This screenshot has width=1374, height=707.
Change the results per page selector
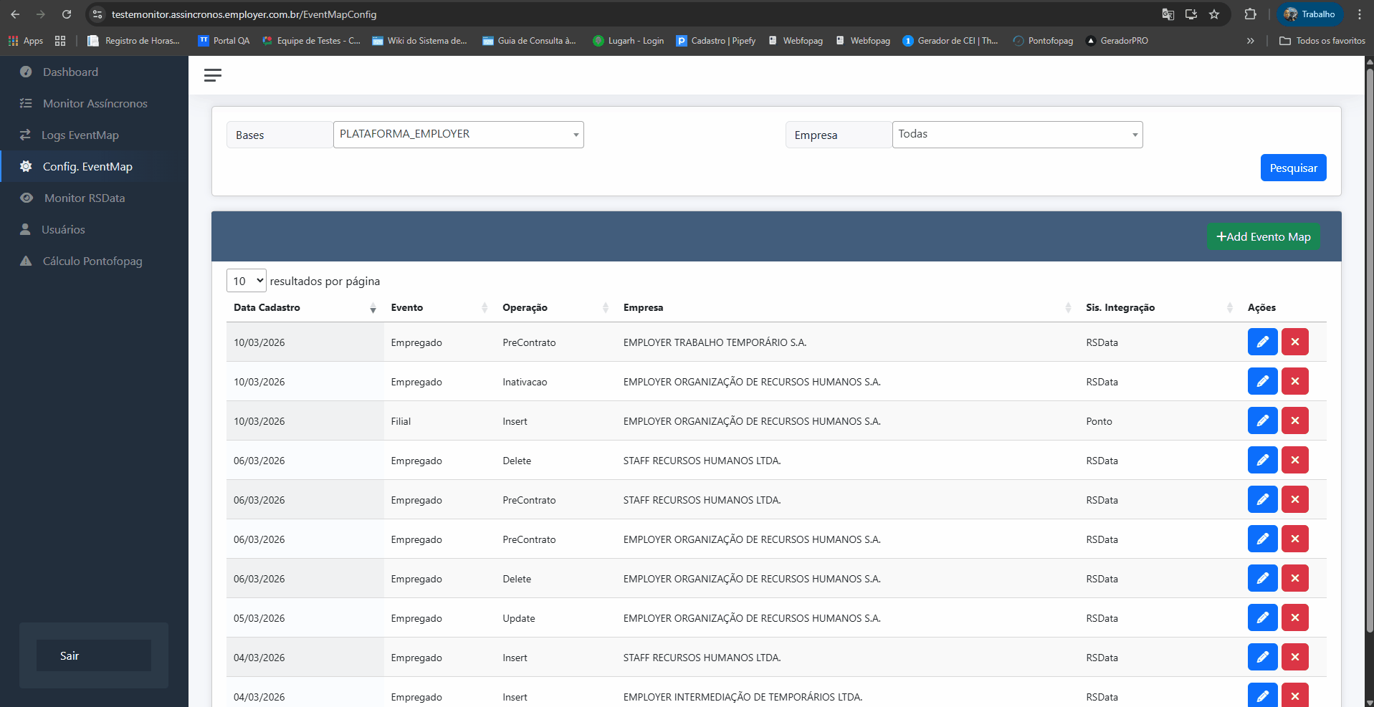tap(247, 281)
